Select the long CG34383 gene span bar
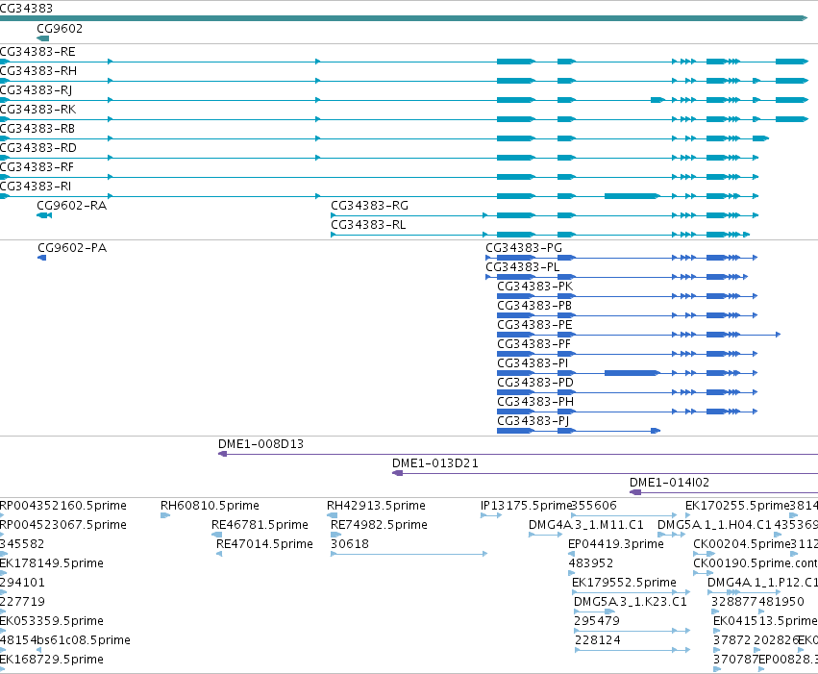The image size is (818, 674). coord(404,18)
